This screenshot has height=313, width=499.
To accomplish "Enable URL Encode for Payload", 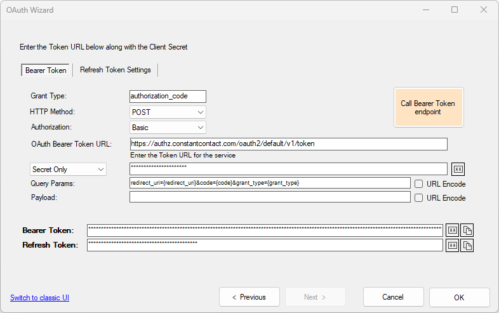I will click(x=419, y=197).
